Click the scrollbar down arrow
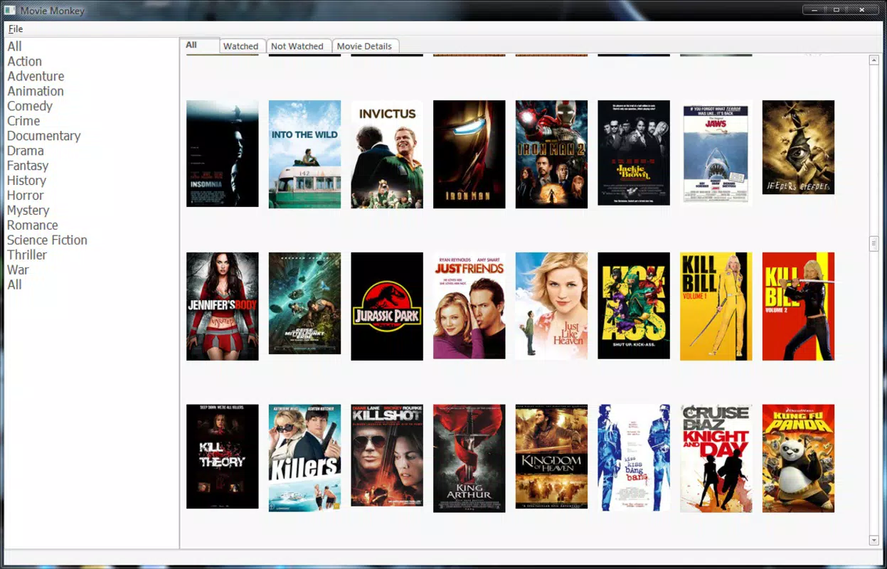The width and height of the screenshot is (887, 569). pos(874,541)
